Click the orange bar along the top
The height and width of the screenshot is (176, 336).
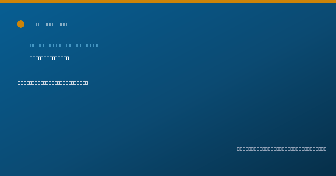click(168, 1)
